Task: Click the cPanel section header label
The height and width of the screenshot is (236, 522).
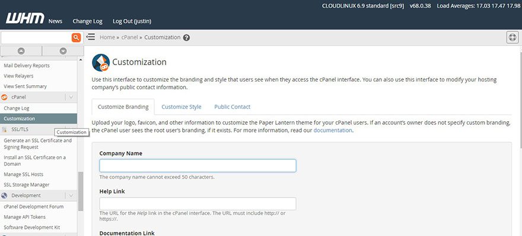Action: 18,97
